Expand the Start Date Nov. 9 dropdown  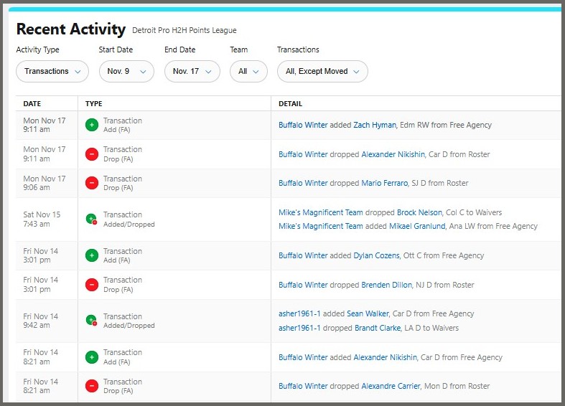(x=126, y=72)
